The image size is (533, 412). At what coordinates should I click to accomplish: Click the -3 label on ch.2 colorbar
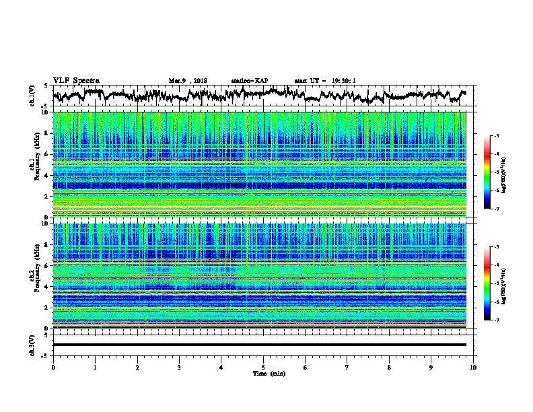click(x=497, y=247)
